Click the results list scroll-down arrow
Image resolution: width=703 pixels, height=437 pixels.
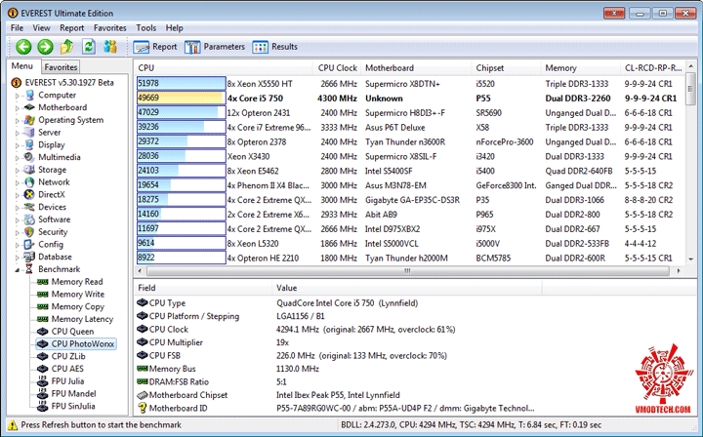690,259
